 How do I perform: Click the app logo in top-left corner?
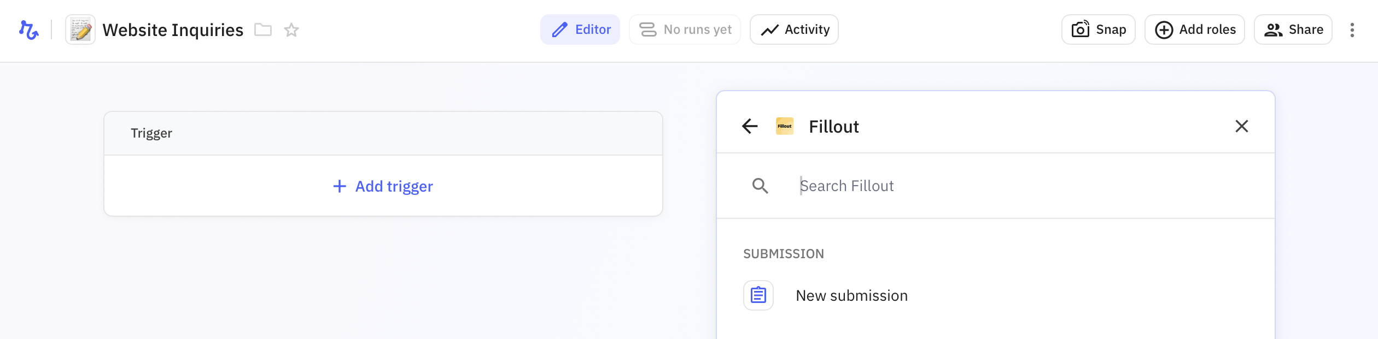[x=28, y=29]
